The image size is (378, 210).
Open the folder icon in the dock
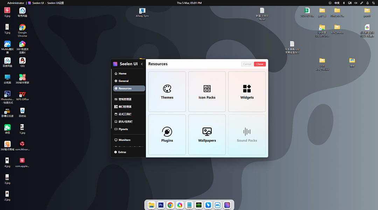tap(151, 205)
